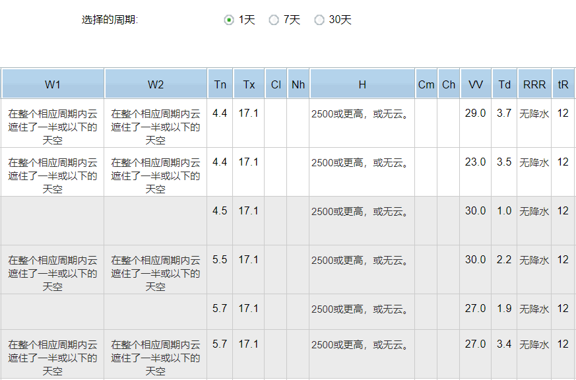Click VV value 23.0
Viewport: 576px width, 380px height.
pyautogui.click(x=475, y=162)
